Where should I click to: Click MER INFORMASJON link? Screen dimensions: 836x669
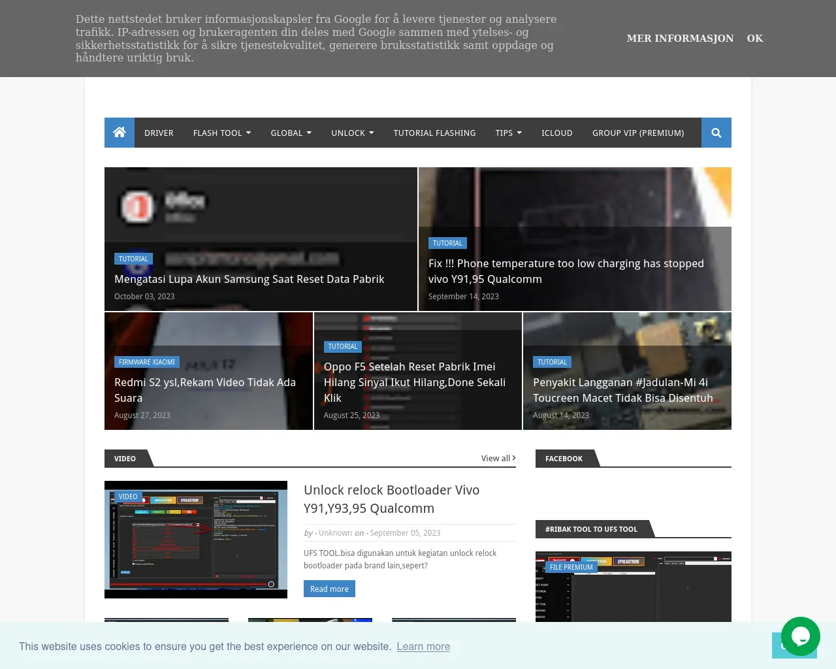(680, 39)
